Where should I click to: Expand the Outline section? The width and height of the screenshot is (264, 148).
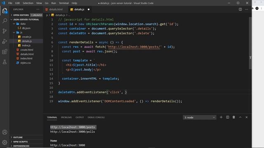point(18,137)
